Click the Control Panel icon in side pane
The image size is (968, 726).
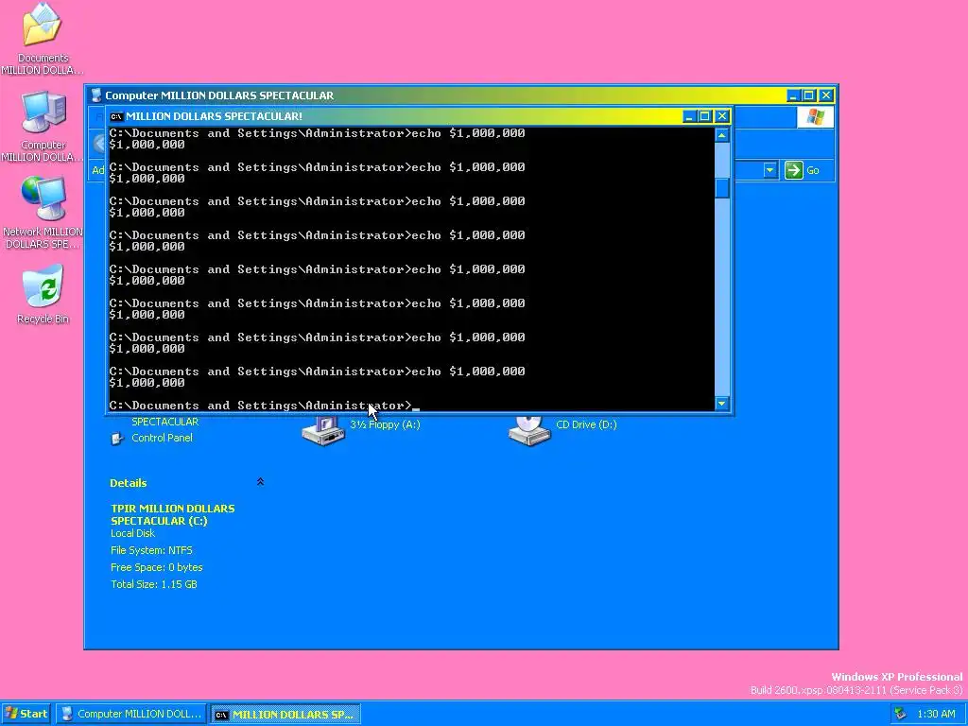tap(116, 439)
